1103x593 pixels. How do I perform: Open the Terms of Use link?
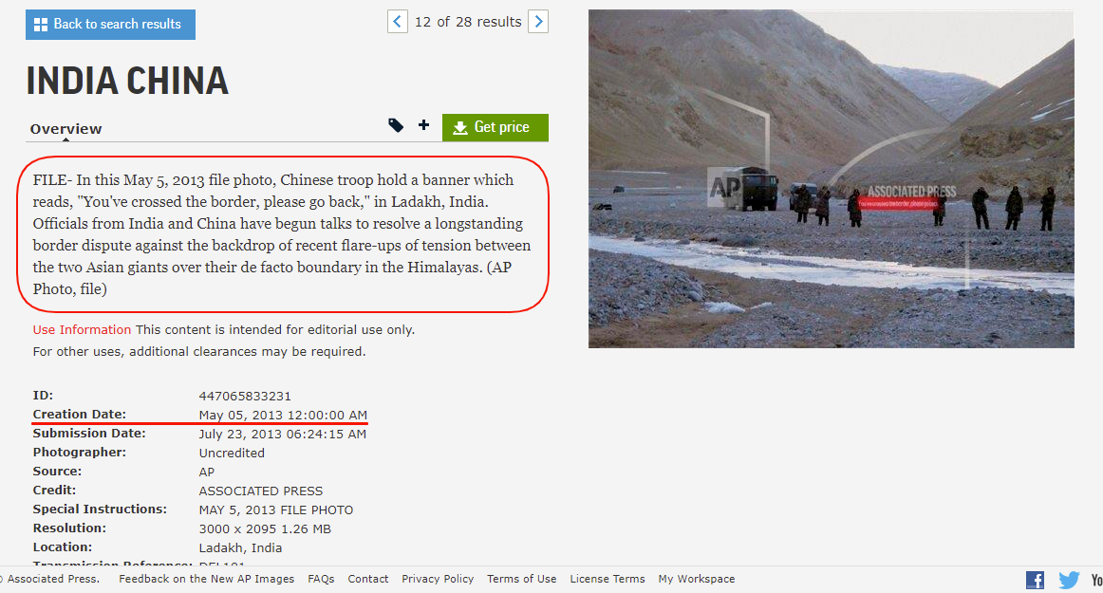coord(521,579)
